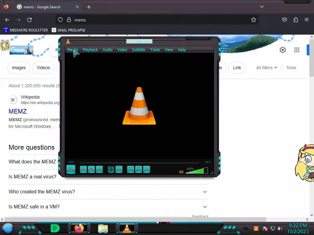Viewport: 314px width, 235px height.
Task: Open VLC Tools menu
Action: click(x=155, y=50)
